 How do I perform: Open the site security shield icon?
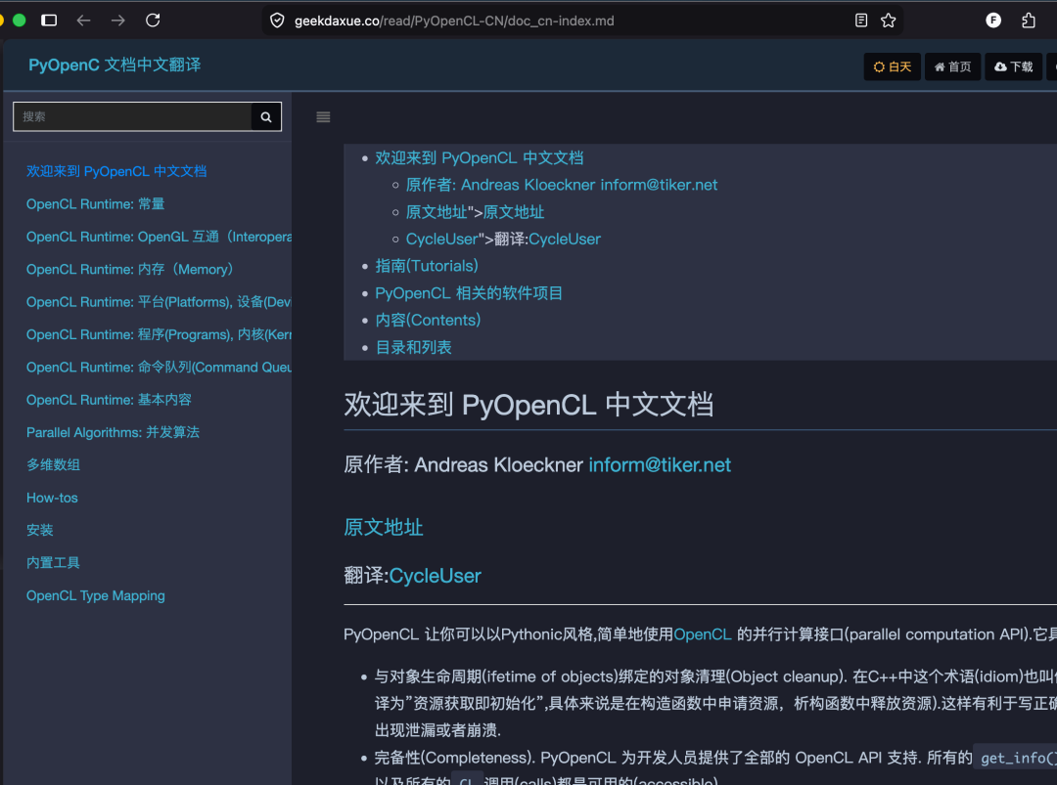pyautogui.click(x=277, y=21)
